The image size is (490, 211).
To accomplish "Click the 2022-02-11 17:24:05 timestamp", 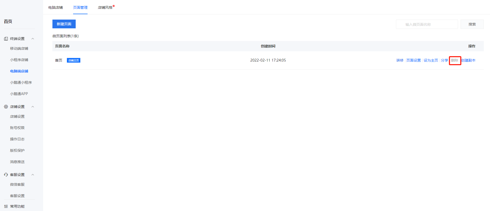I will click(x=268, y=60).
